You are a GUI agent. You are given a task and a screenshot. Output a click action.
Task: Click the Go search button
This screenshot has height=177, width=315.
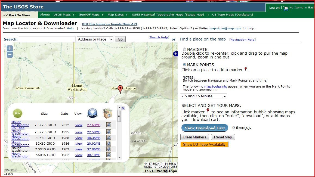point(120,39)
